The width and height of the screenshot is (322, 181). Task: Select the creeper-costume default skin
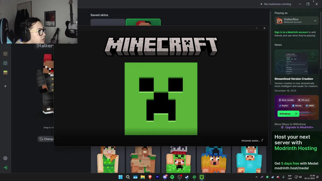178,160
